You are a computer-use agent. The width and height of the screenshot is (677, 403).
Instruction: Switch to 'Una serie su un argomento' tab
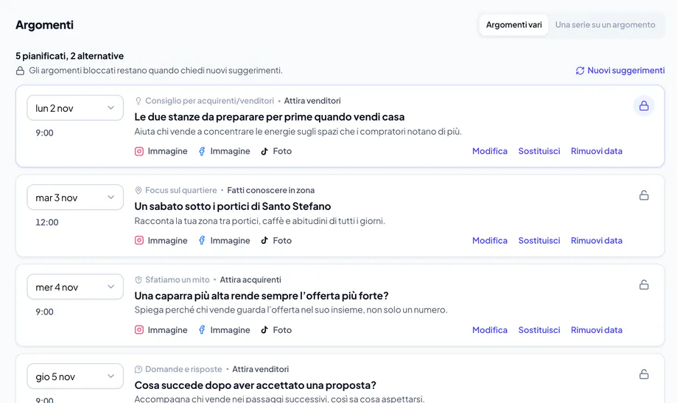coord(605,25)
